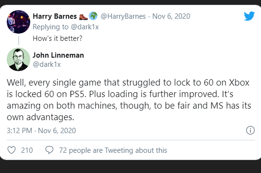Open the @HarryBarnes handle link
This screenshot has width=261, height=173.
tap(123, 16)
